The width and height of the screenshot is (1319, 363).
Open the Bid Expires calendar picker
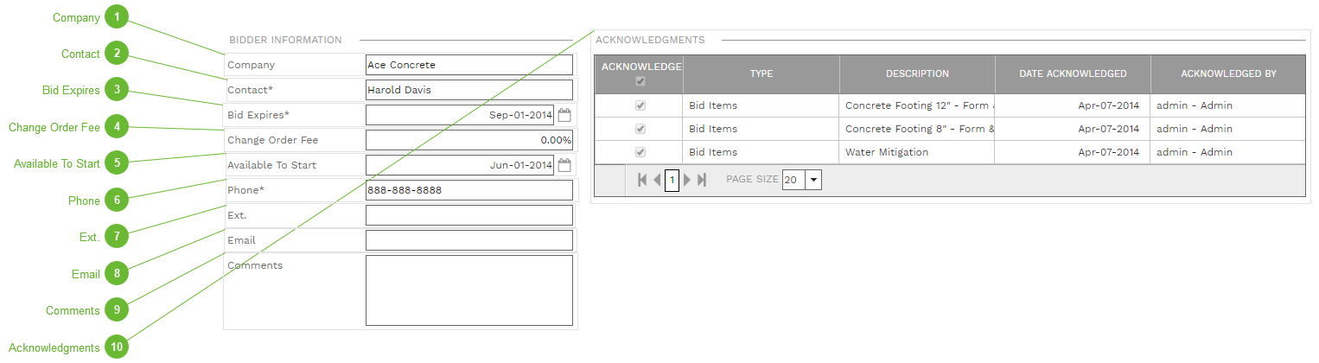click(564, 114)
